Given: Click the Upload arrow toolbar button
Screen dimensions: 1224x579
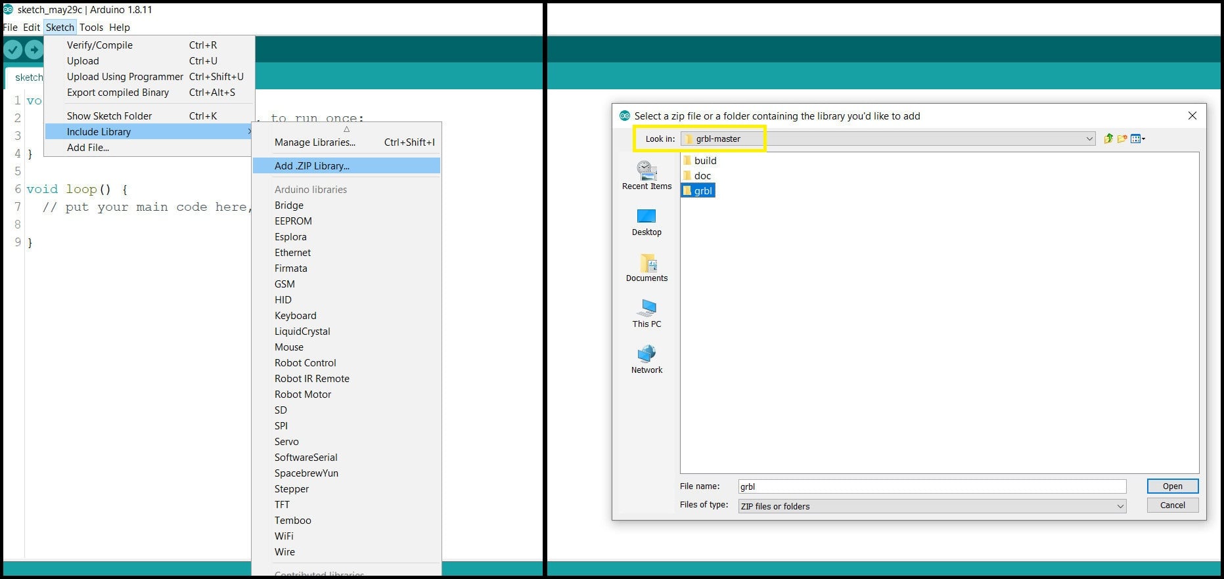Looking at the screenshot, I should tap(34, 50).
